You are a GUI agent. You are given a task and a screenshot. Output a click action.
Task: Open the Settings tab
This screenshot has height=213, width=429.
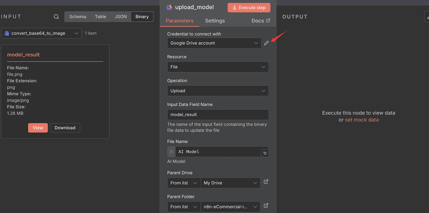point(215,21)
